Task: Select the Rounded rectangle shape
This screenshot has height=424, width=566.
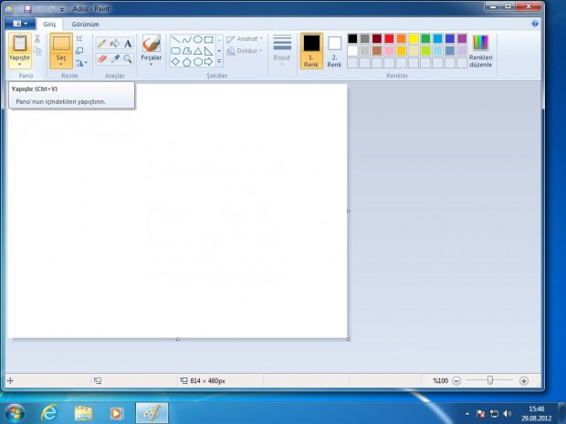Action: point(175,51)
